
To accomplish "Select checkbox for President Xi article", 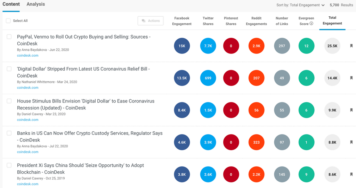I will pos(9,165).
